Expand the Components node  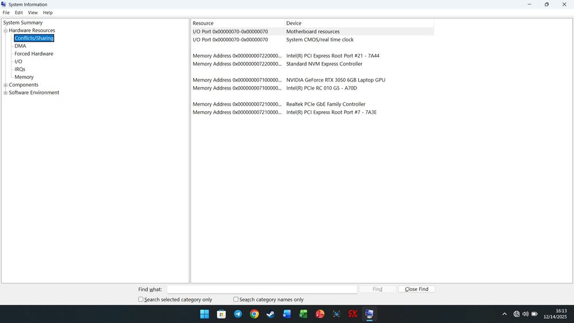(x=6, y=85)
